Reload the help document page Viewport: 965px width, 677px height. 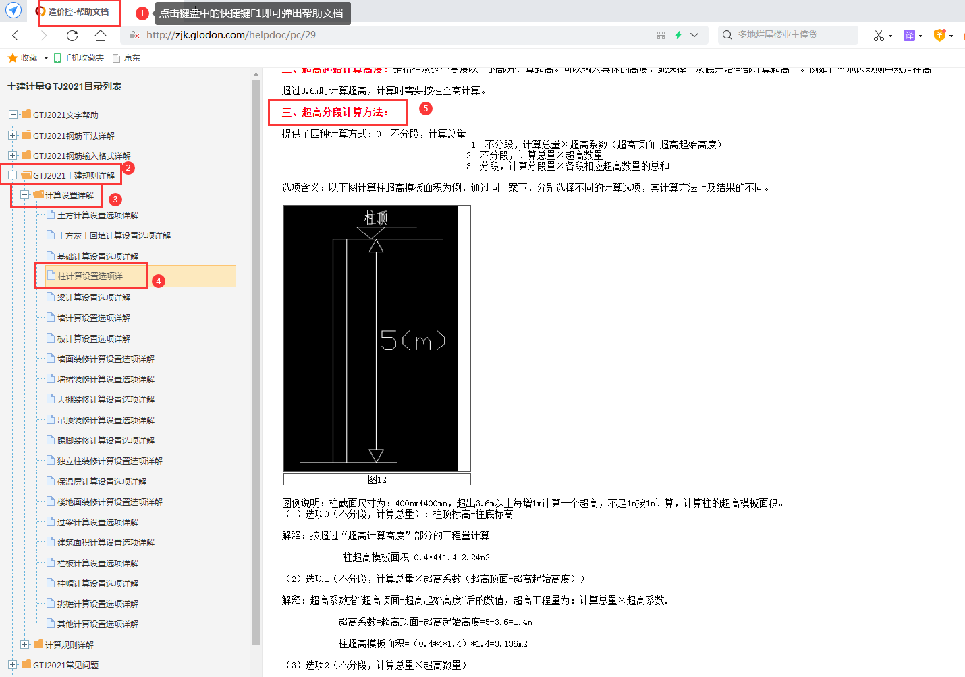tap(72, 35)
